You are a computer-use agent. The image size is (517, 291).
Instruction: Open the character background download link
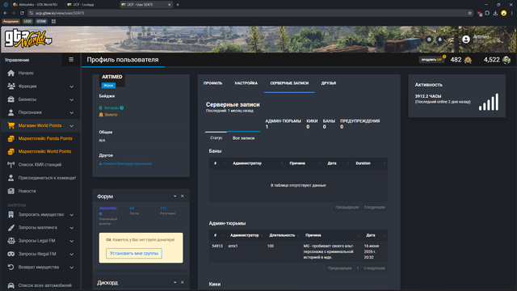125,163
